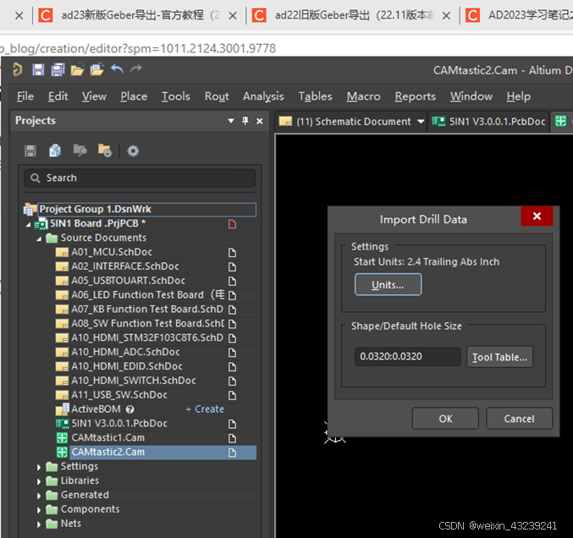Click the ActiveBOM help question icon
The image size is (573, 538).
129,409
